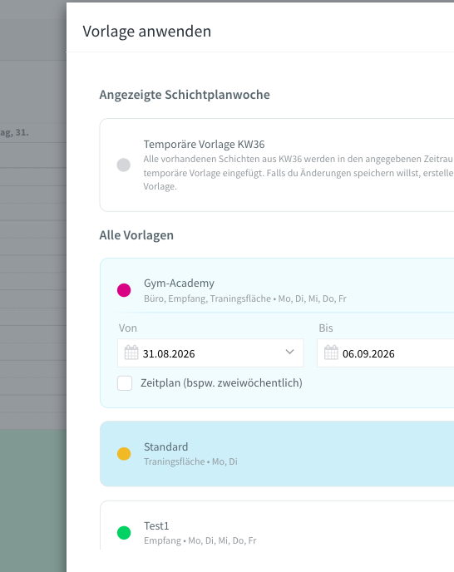
Task: Click the Von field label
Action: point(128,328)
